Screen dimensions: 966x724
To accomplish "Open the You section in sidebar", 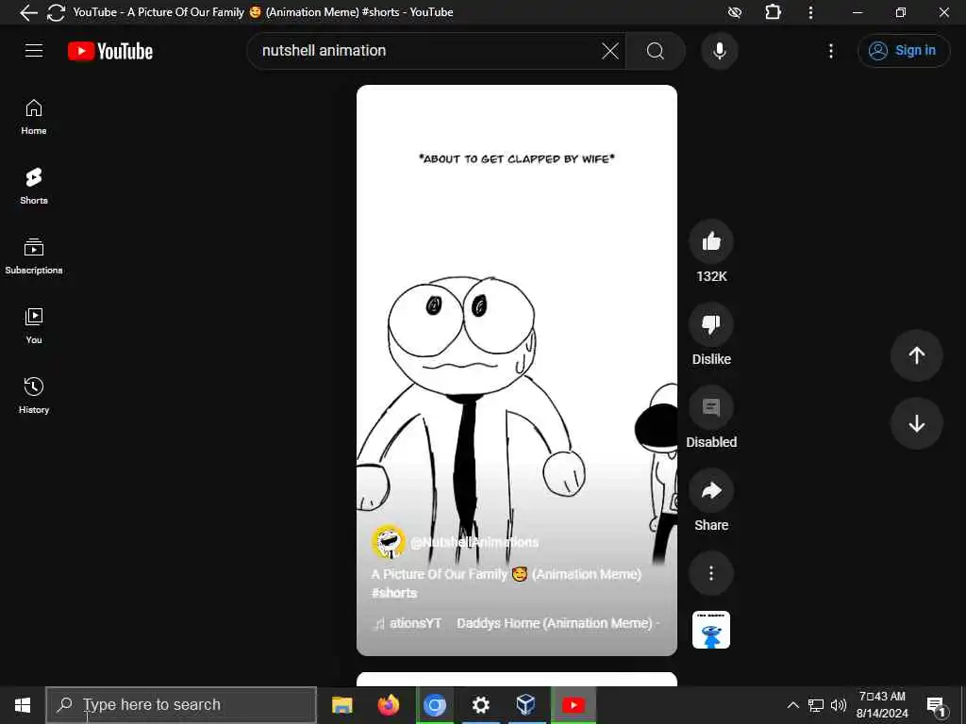I will click(x=34, y=325).
